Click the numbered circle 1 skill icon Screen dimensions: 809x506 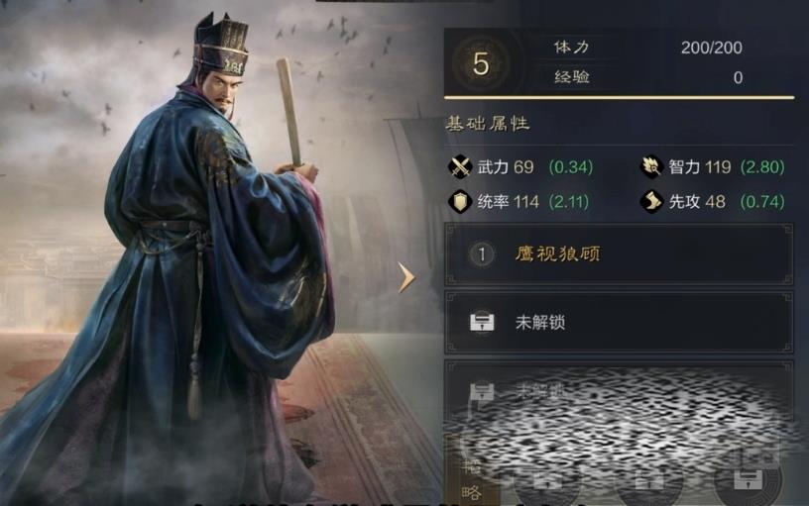[x=482, y=254]
